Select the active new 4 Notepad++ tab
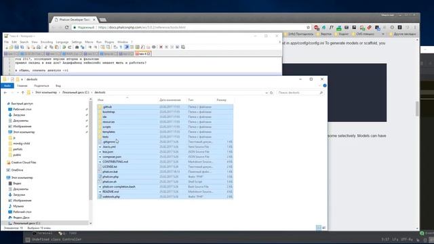 [x=143, y=54]
